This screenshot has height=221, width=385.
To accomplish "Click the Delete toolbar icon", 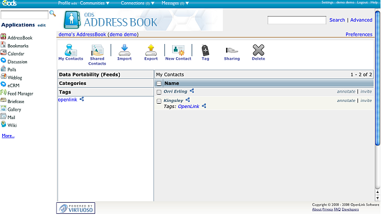I will point(258,51).
